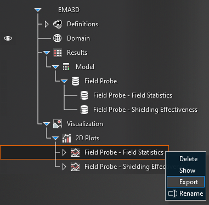Click the Definitions molecule icon
This screenshot has height=205, width=209.
click(x=58, y=24)
